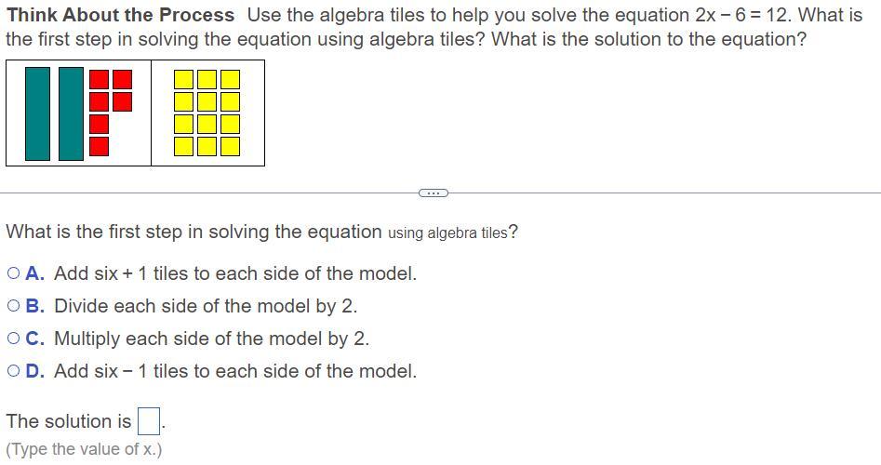Click the right teal x tile
881x465 pixels.
71,113
